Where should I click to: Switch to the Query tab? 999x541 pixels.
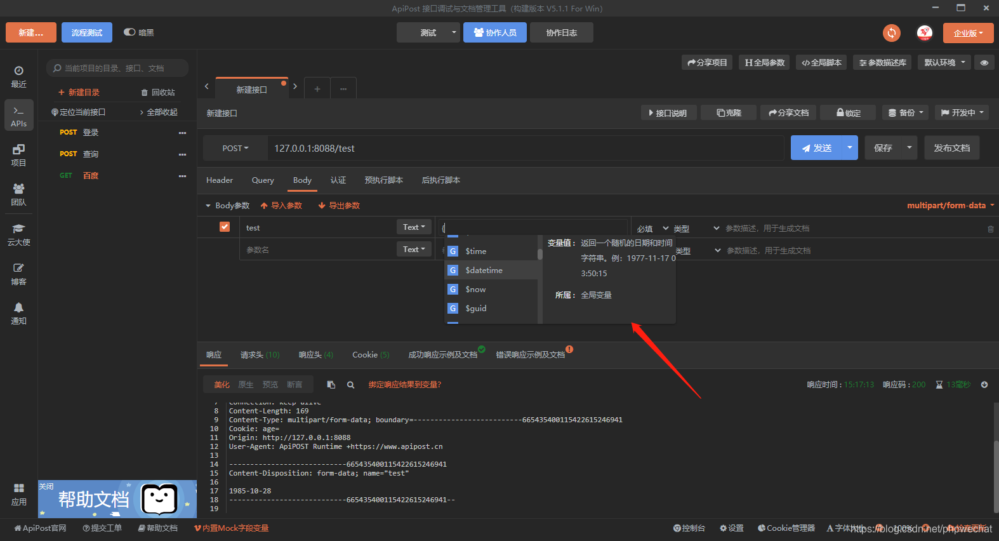tap(263, 180)
